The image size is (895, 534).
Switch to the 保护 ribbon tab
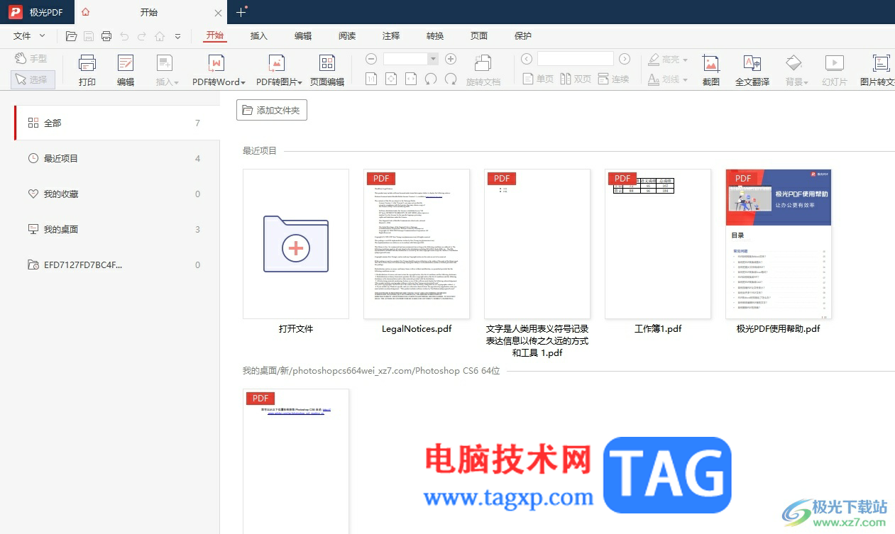click(x=523, y=36)
